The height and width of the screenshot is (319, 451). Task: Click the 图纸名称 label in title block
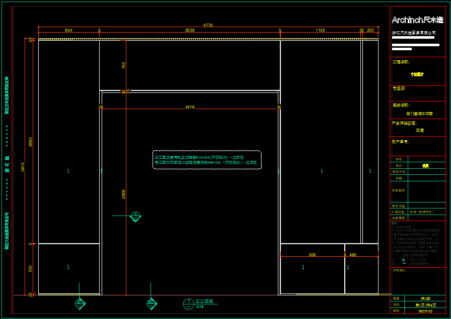pos(401,105)
